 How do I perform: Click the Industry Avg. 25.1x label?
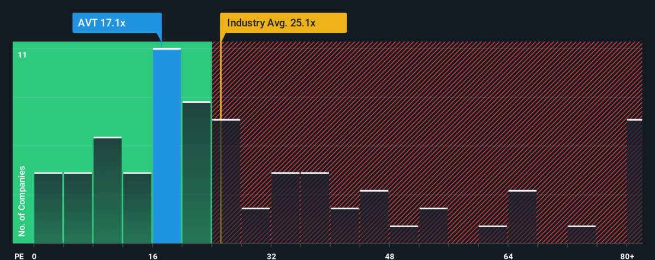[x=283, y=23]
